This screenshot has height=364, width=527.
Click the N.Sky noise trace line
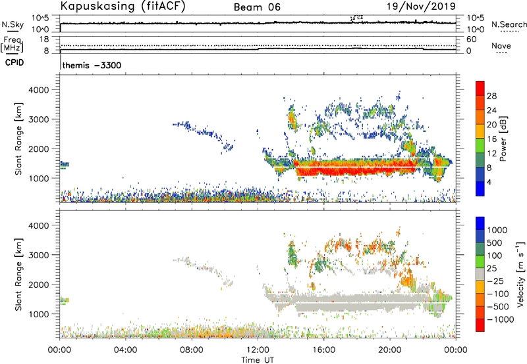tap(258, 23)
